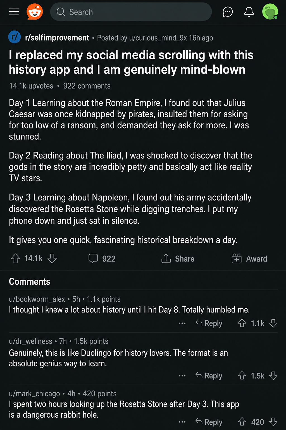Expand more options on dr_wellness's comment
This screenshot has width=286, height=430.
tap(182, 376)
